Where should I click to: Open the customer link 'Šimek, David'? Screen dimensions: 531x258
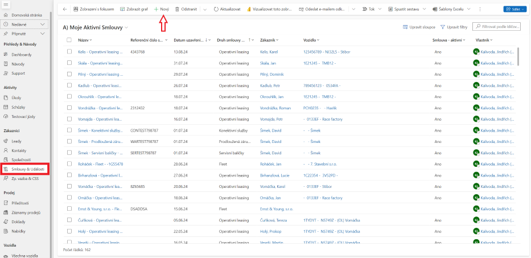(271, 130)
